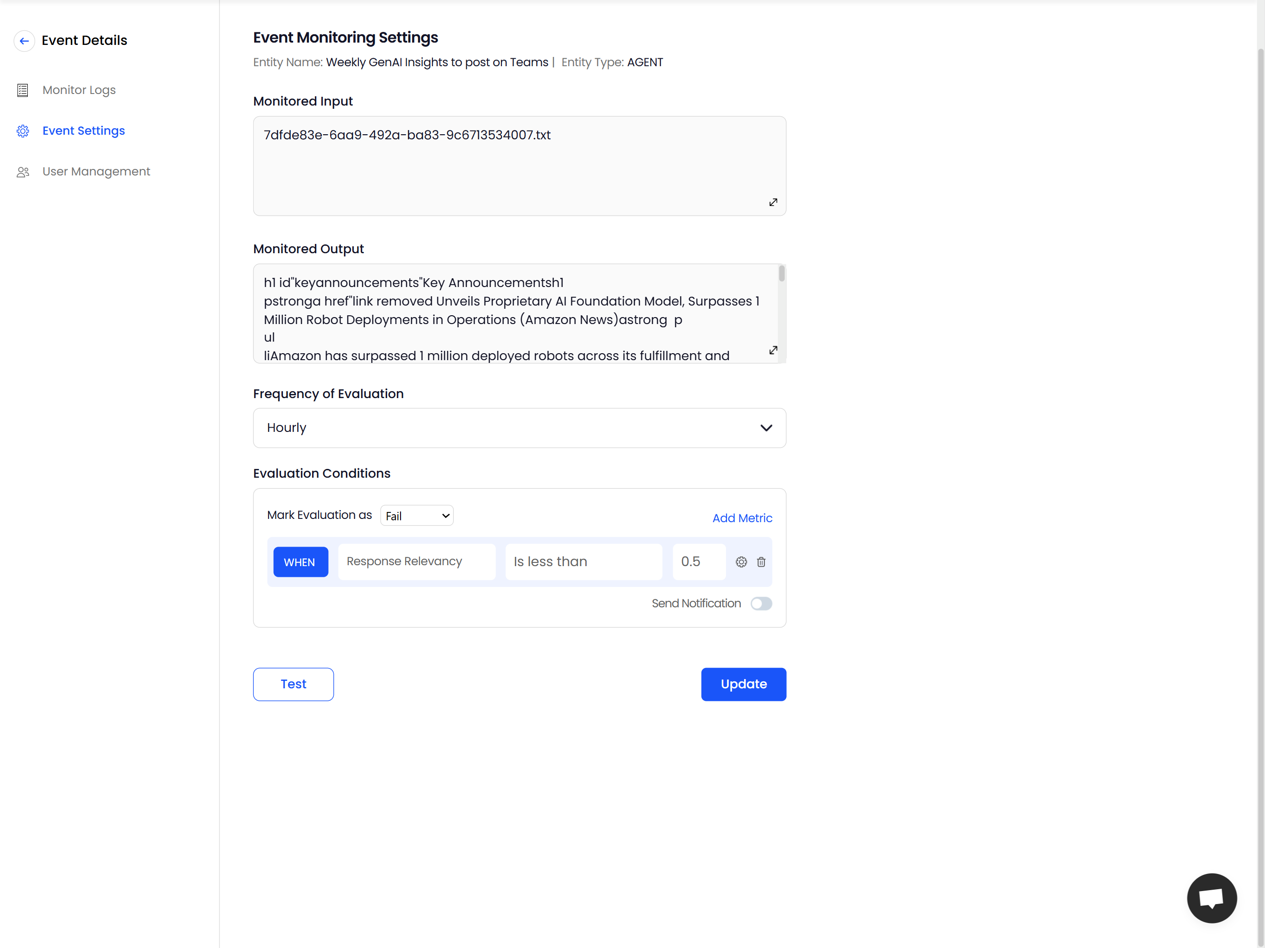Open the Frequency of Evaluation dropdown
1265x948 pixels.
pyautogui.click(x=519, y=428)
